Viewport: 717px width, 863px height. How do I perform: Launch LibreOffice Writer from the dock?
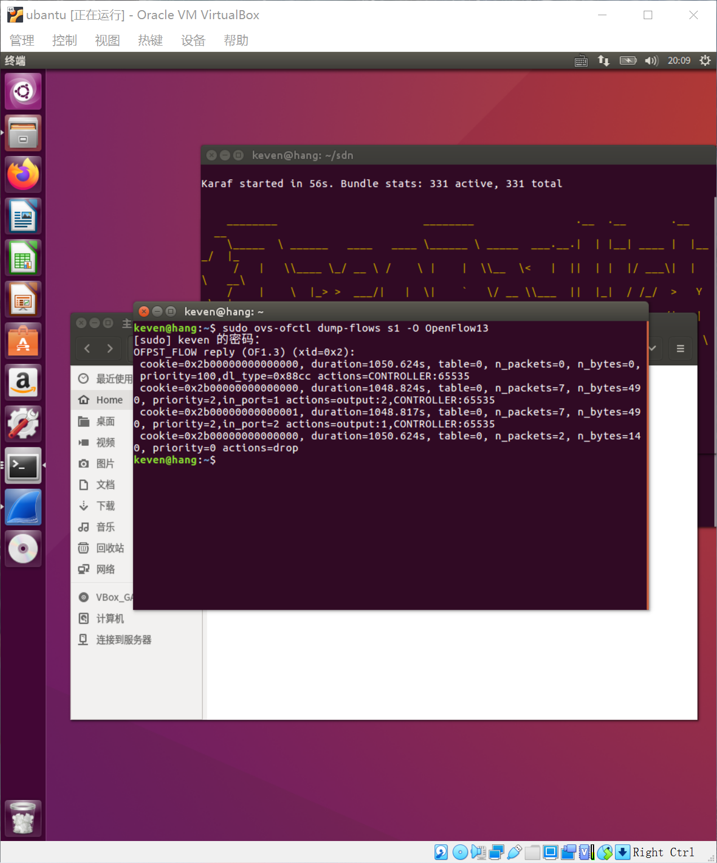pos(23,216)
